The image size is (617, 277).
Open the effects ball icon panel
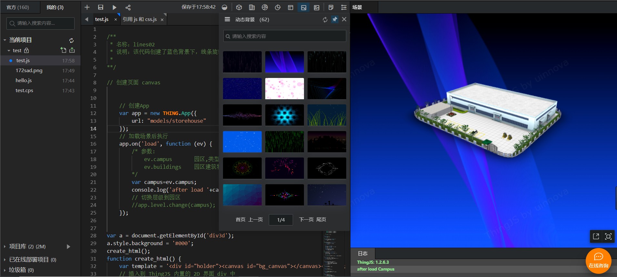265,7
